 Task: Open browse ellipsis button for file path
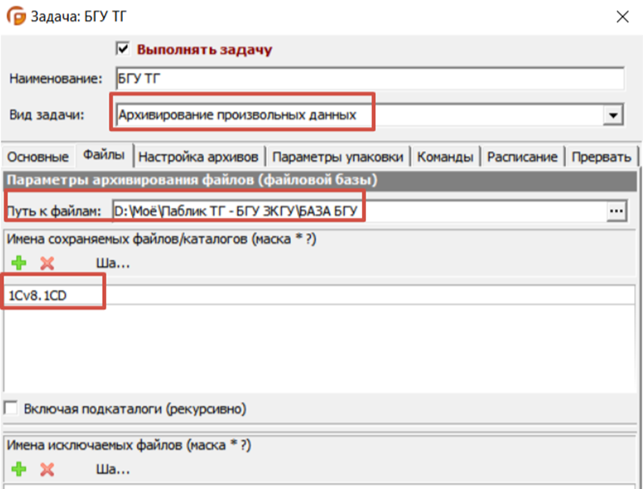[616, 211]
